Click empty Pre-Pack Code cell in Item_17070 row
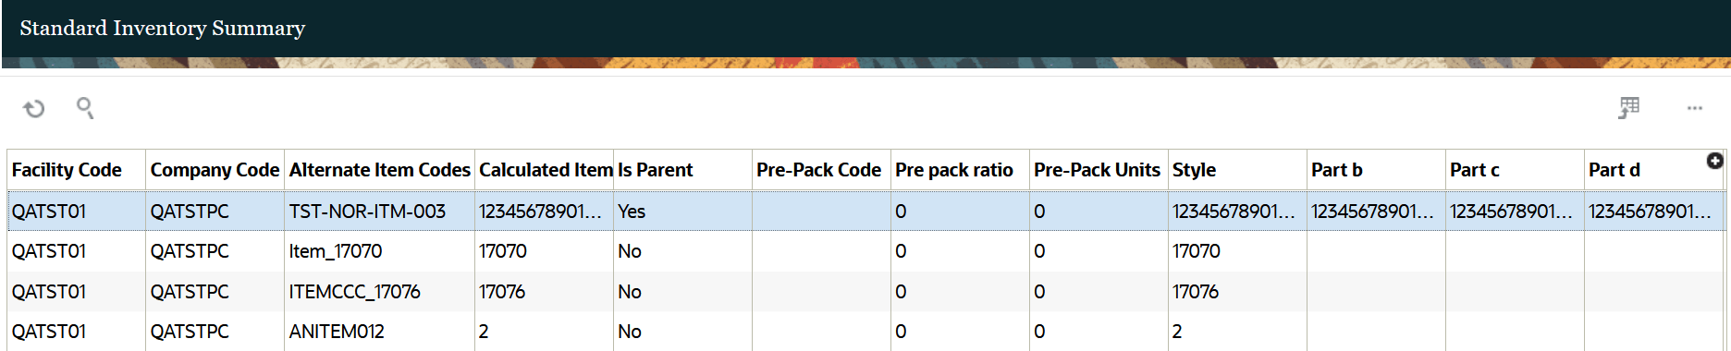This screenshot has height=351, width=1731. tap(821, 251)
